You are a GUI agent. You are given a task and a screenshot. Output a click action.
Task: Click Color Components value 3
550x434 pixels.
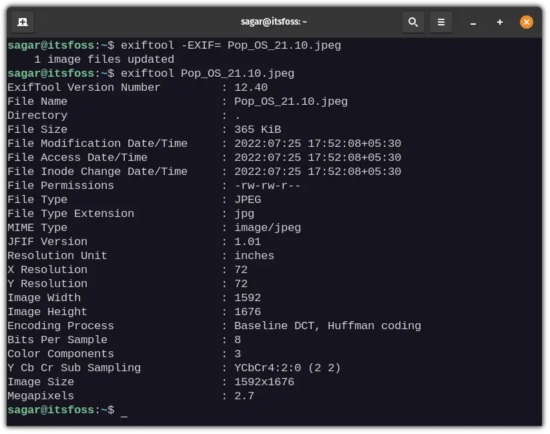coord(238,354)
